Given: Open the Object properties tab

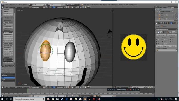Looking at the screenshot, I should [x=168, y=23].
